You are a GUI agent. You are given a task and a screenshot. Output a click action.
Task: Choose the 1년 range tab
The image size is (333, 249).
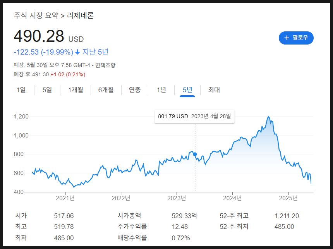161,90
